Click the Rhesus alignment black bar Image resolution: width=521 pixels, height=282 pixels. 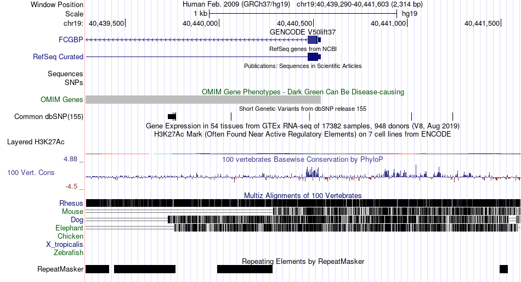pyautogui.click(x=303, y=203)
